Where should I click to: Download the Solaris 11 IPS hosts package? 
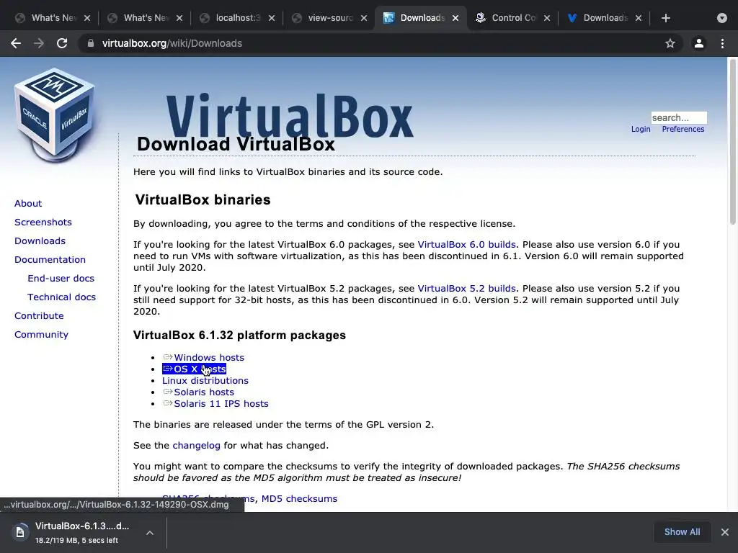pyautogui.click(x=221, y=403)
